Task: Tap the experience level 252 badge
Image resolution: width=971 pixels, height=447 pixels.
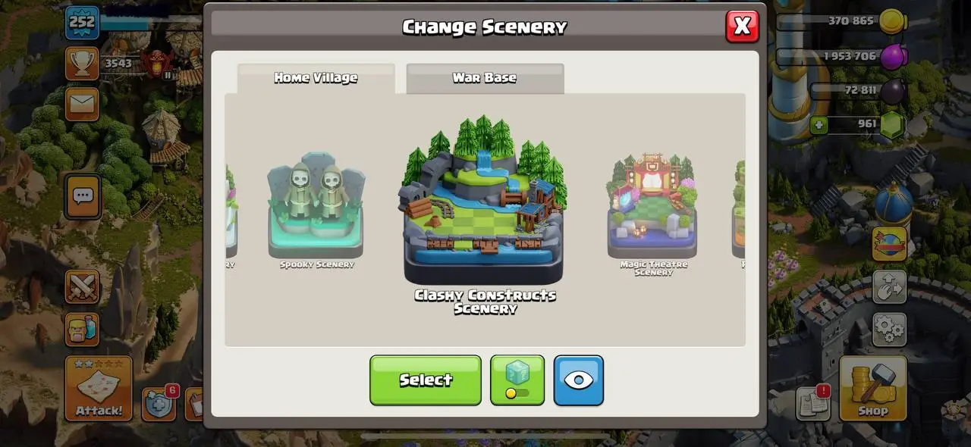Action: pos(82,23)
